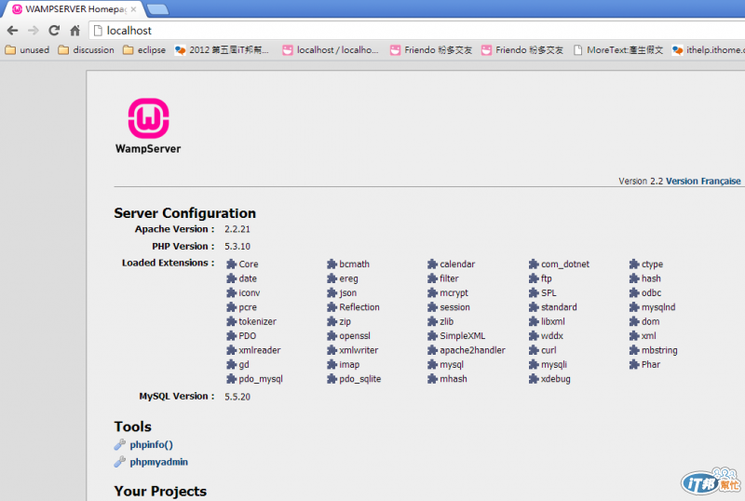This screenshot has width=745, height=501.
Task: Click the Tools heading
Action: coord(132,427)
